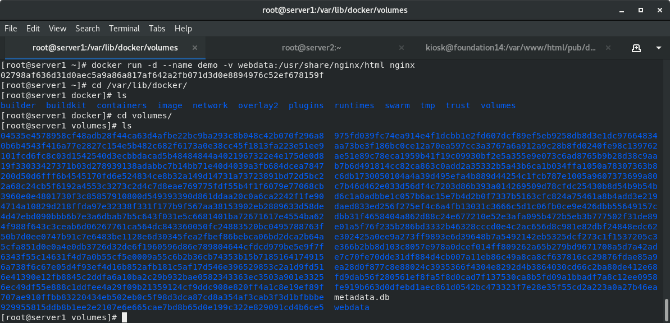Close the terminal window
This screenshot has height=323, width=670.
click(x=659, y=10)
